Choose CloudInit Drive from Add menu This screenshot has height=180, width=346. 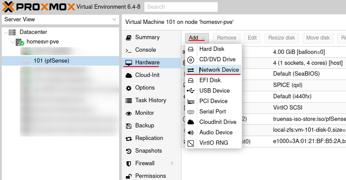tap(213, 122)
